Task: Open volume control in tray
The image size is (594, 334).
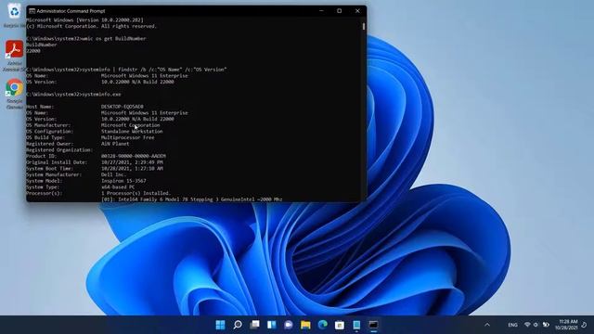Action: [536, 325]
